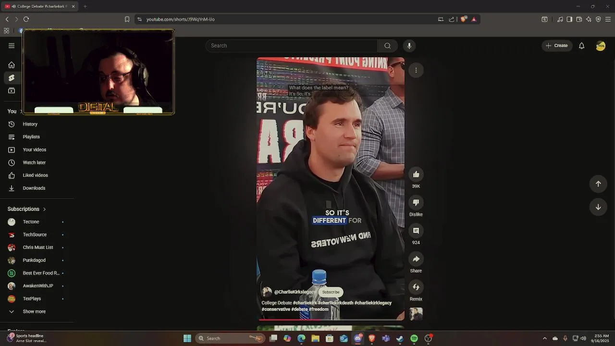Click in the YouTube Search field
This screenshot has height=346, width=615.
pyautogui.click(x=292, y=46)
